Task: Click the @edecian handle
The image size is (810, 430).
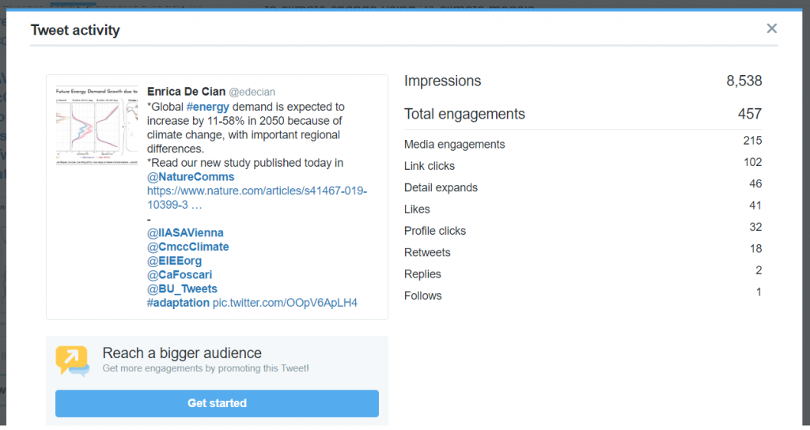Action: point(252,92)
